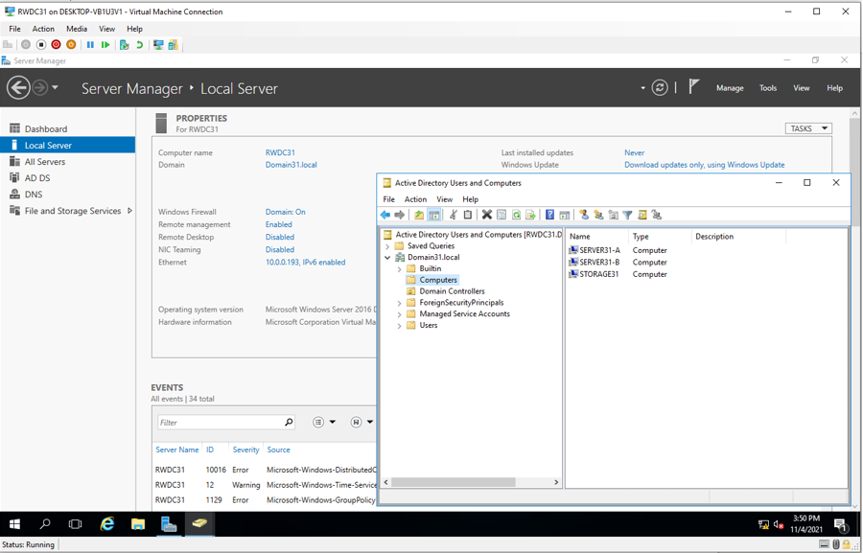Click Refresh icon in AD Users toolbar

pyautogui.click(x=516, y=215)
